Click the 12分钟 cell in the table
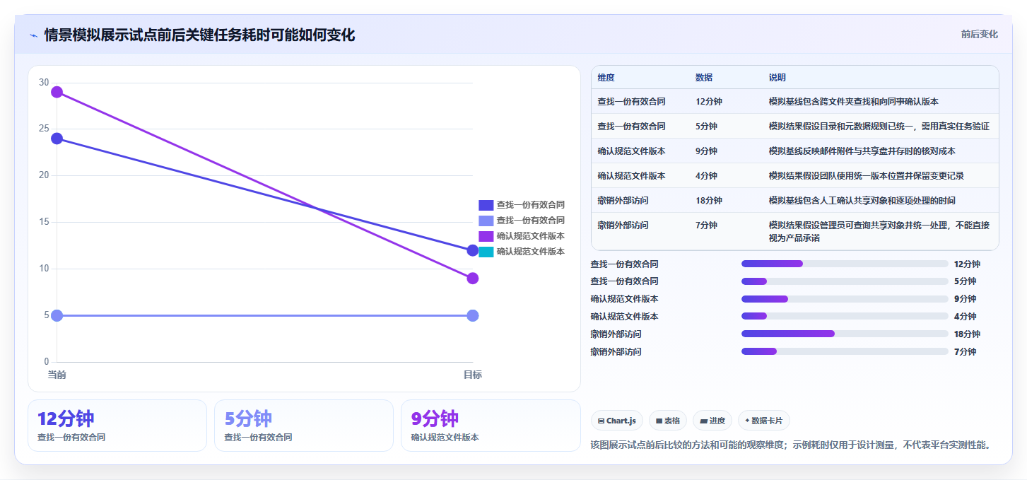 709,102
